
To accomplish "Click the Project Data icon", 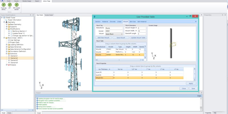I will 9,42.
